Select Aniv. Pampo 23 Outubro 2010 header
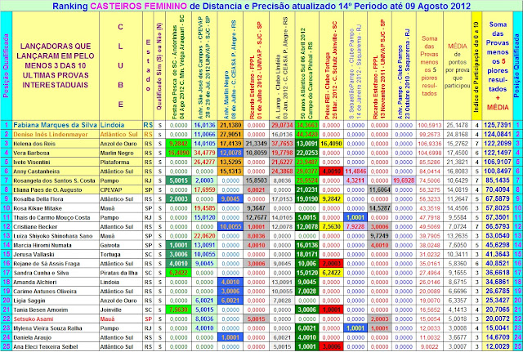This screenshot has height=352, width=523. [404, 65]
